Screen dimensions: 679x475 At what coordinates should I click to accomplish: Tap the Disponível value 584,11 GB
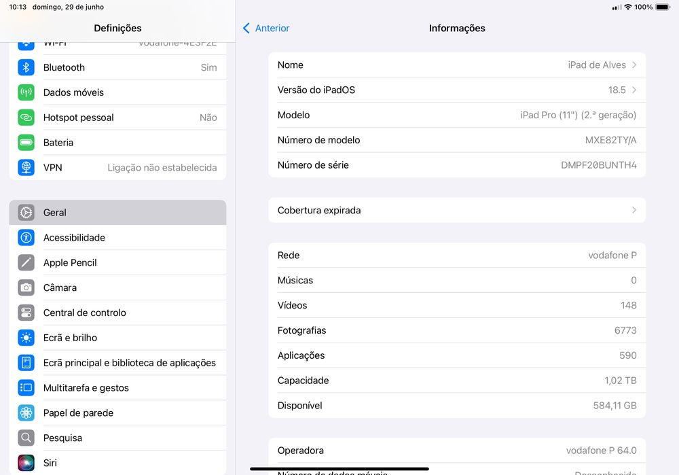[x=615, y=406]
